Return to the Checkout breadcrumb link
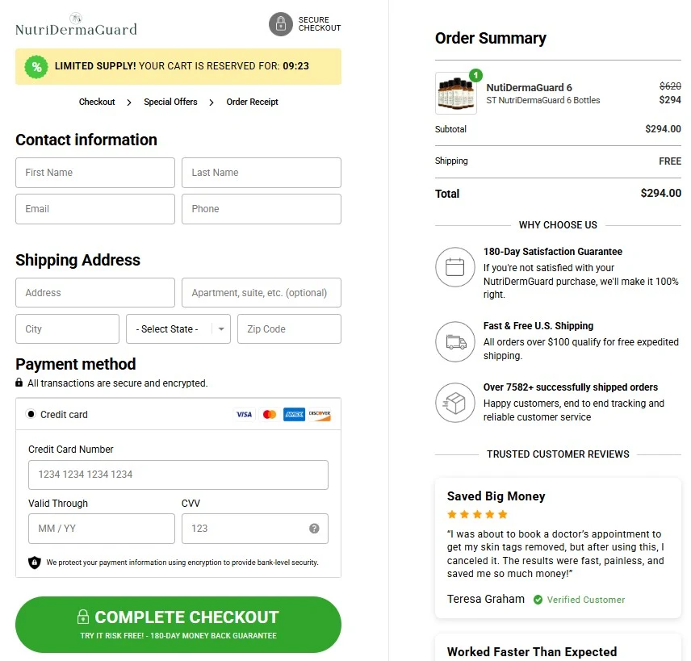Screen dimensions: 691x661 coord(97,102)
